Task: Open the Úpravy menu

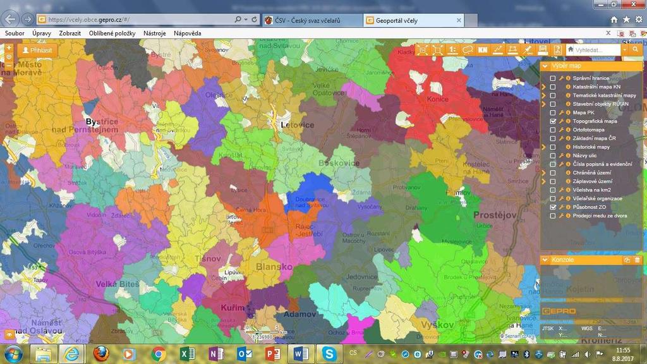Action: click(x=42, y=33)
